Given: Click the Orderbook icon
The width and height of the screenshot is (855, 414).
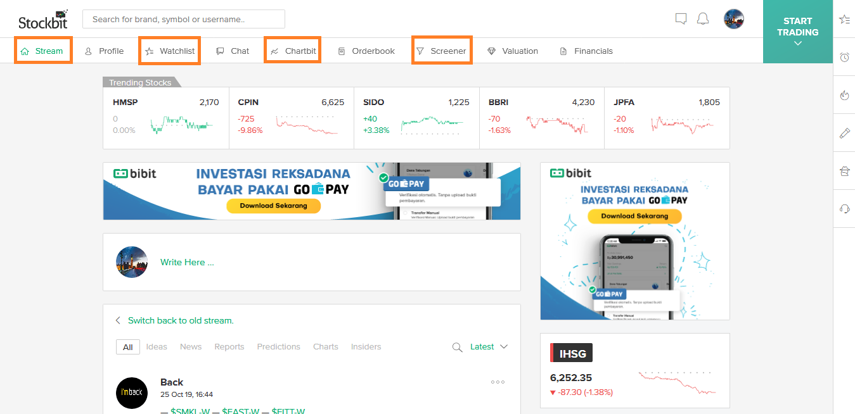Looking at the screenshot, I should (342, 51).
